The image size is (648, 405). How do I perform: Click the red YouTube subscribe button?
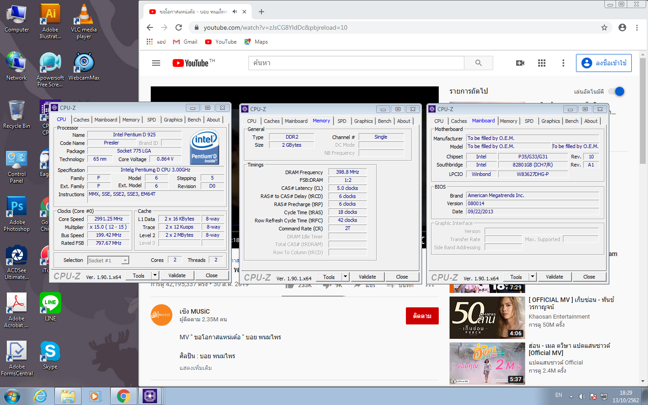tap(422, 316)
